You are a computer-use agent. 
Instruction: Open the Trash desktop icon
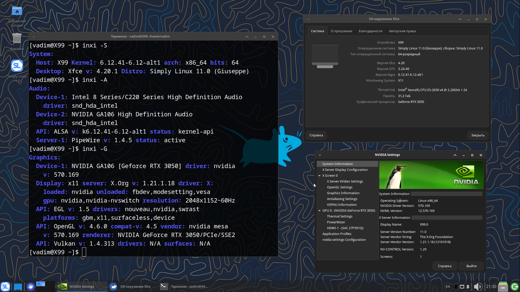click(x=17, y=38)
